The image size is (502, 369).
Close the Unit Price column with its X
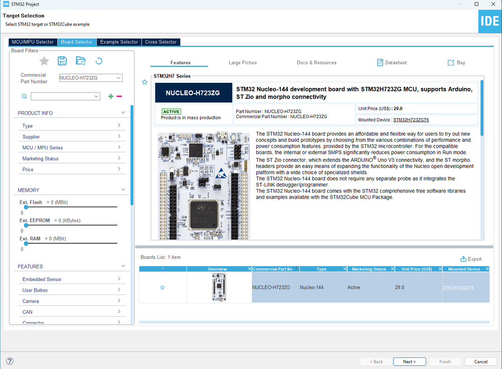440,269
